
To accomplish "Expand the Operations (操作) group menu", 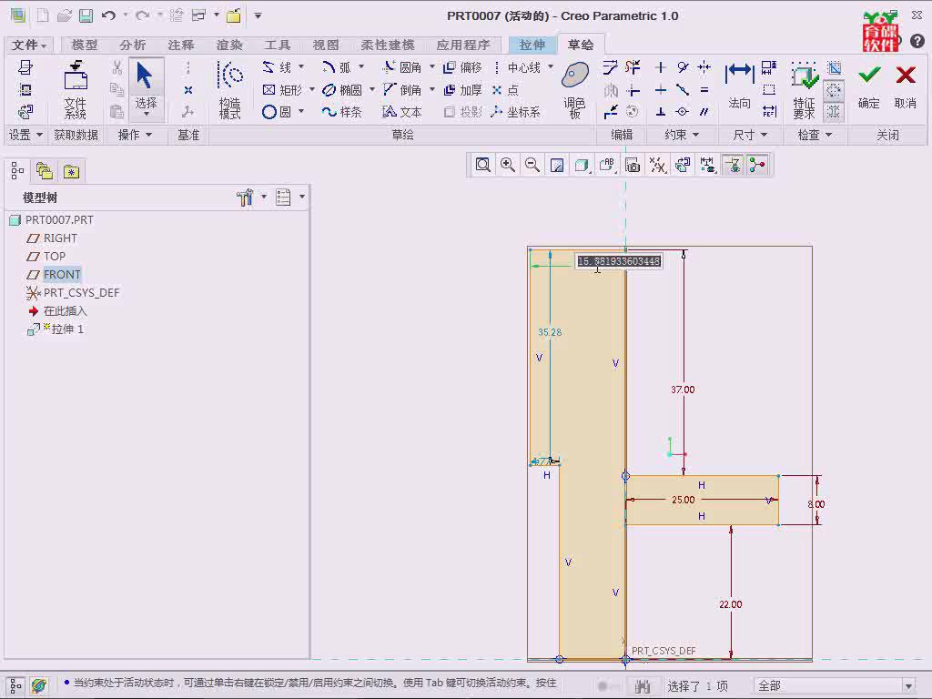I will click(135, 135).
